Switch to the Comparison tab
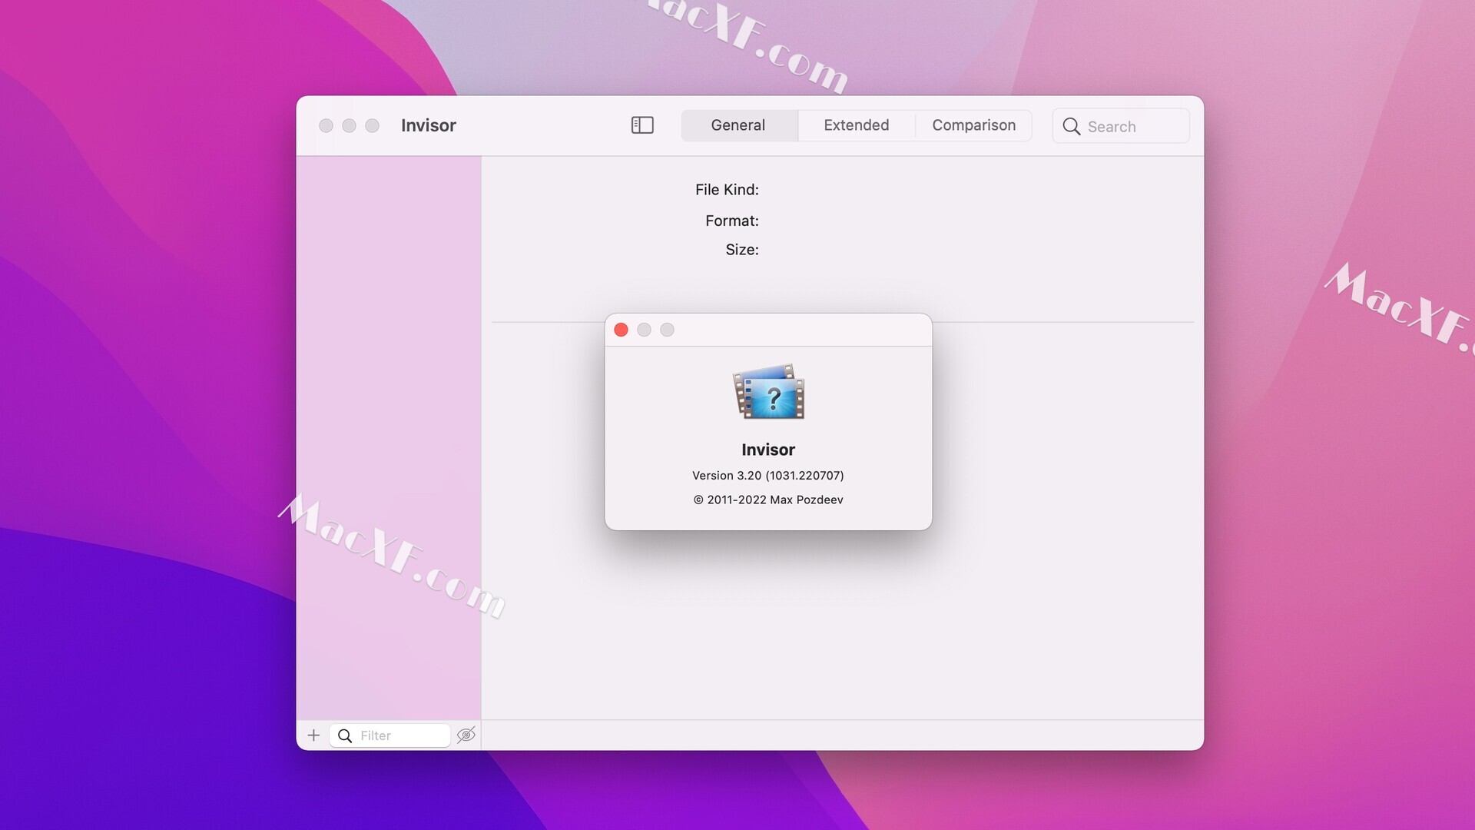The image size is (1475, 830). click(973, 124)
